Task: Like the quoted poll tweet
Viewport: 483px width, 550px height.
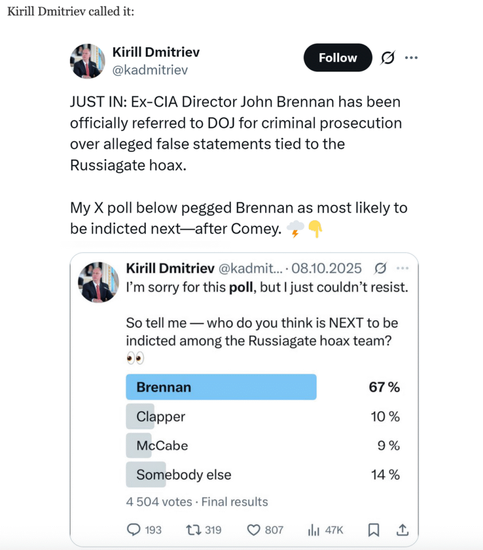Action: pyautogui.click(x=254, y=530)
